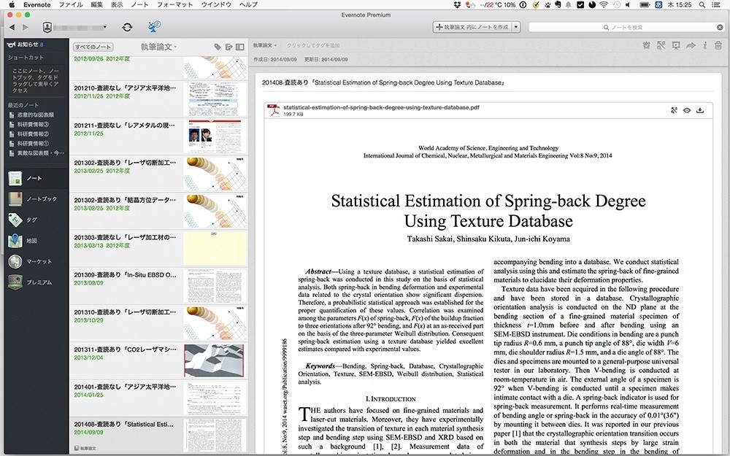
Task: Open the ノート menu in the menu bar
Action: coord(139,4)
